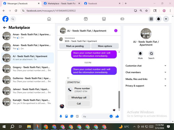174x130 pixels.
Task: Send a thumbs-up like
Action: 117,116
